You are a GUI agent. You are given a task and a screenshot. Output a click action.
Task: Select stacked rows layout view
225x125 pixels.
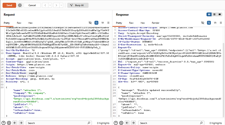(x=214, y=14)
